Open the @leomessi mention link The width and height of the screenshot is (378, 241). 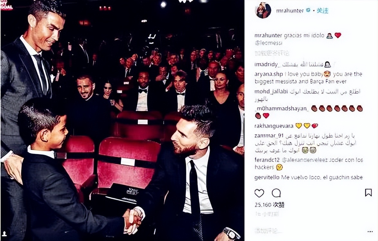point(268,43)
